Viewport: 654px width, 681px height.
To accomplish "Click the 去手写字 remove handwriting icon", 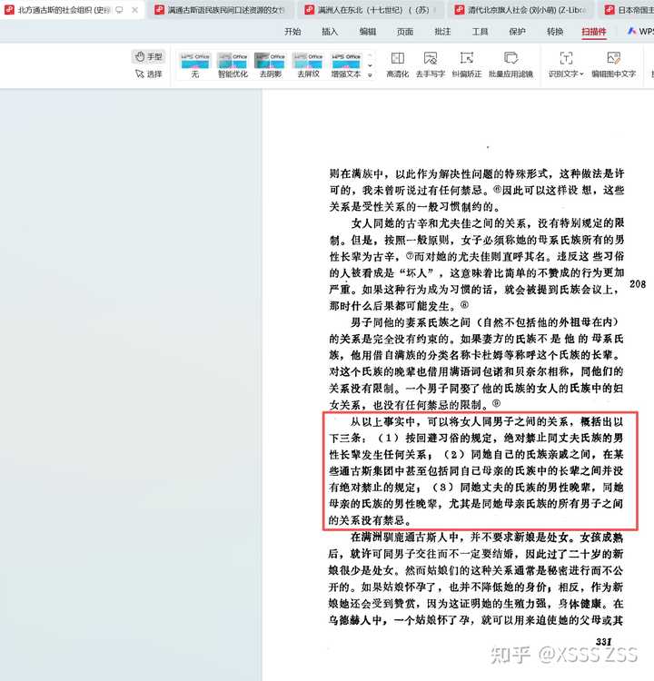I will pyautogui.click(x=431, y=64).
